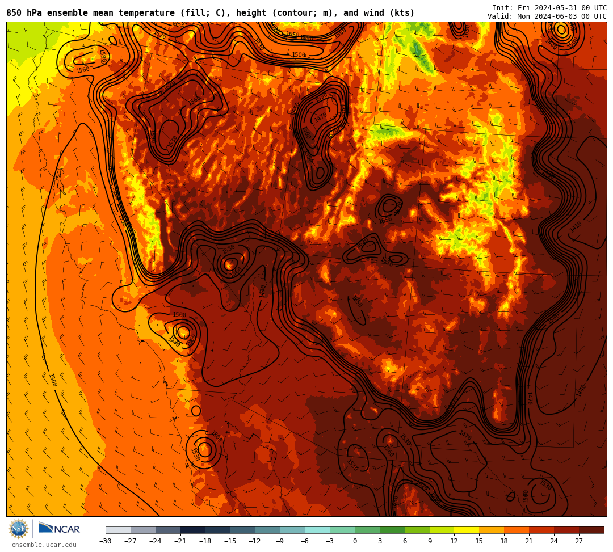
Task: Click the 6 colorbar tick label
Action: [x=405, y=541]
